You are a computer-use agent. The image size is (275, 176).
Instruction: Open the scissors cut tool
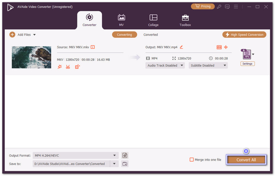coord(68,67)
